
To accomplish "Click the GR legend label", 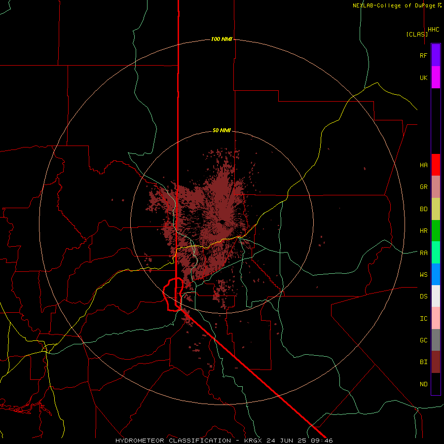I will coord(423,187).
